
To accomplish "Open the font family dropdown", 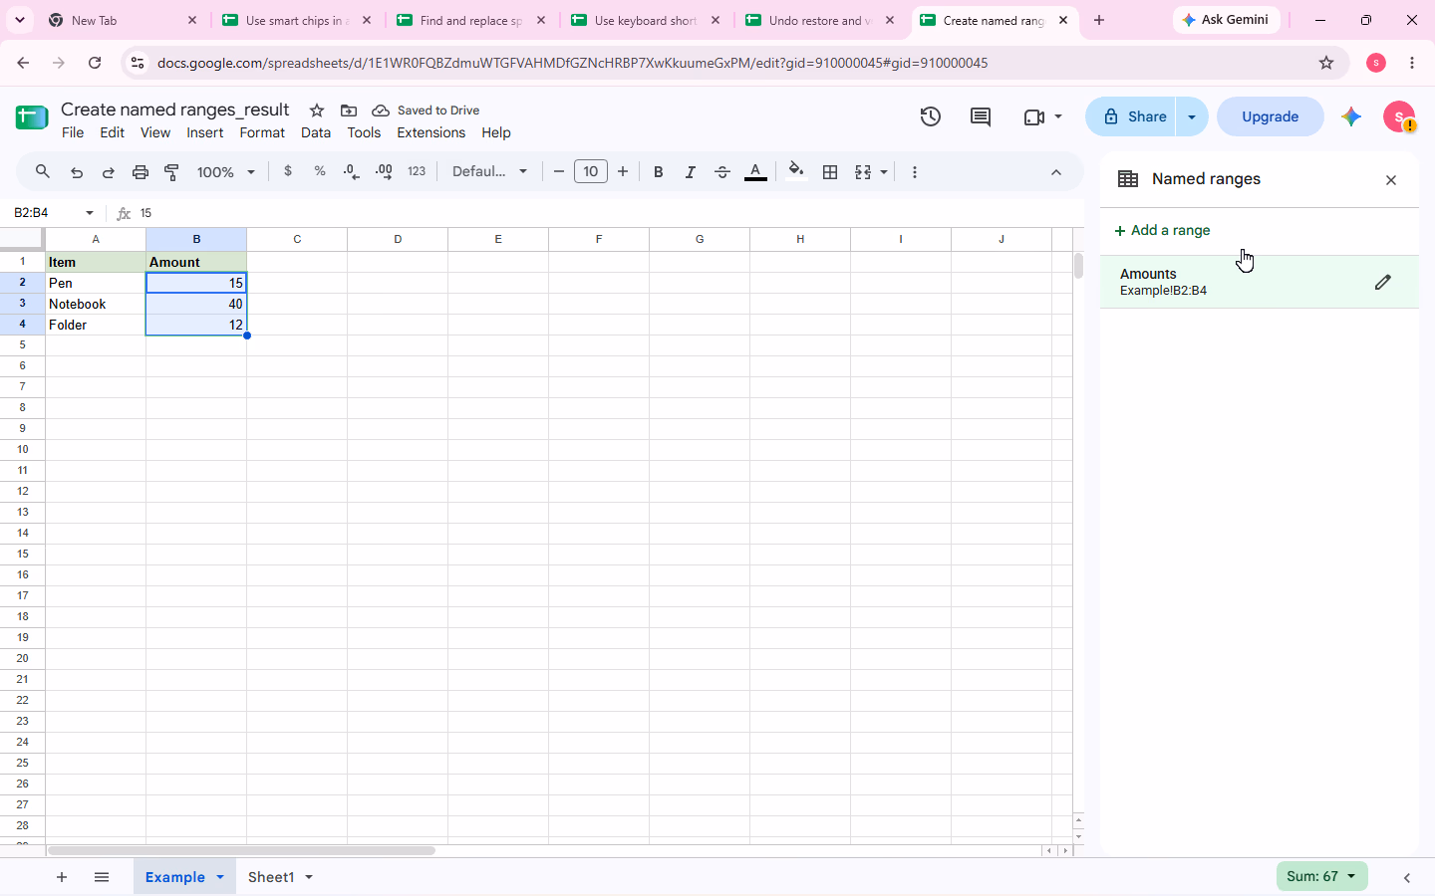I will click(x=489, y=172).
